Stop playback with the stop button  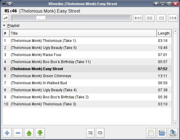click(161, 18)
